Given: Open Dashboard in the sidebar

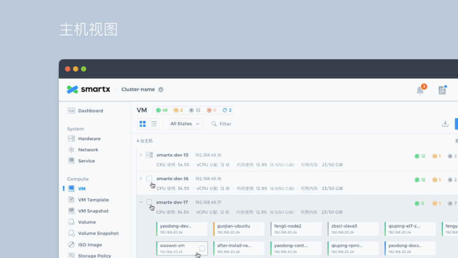Looking at the screenshot, I should click(90, 111).
